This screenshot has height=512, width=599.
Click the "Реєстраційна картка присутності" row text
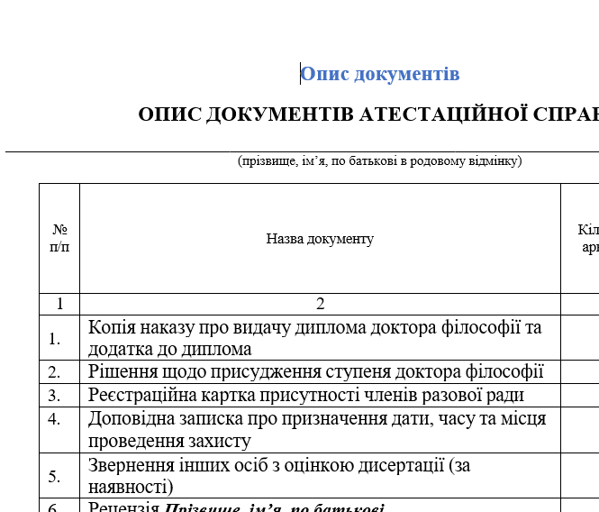[x=305, y=395]
